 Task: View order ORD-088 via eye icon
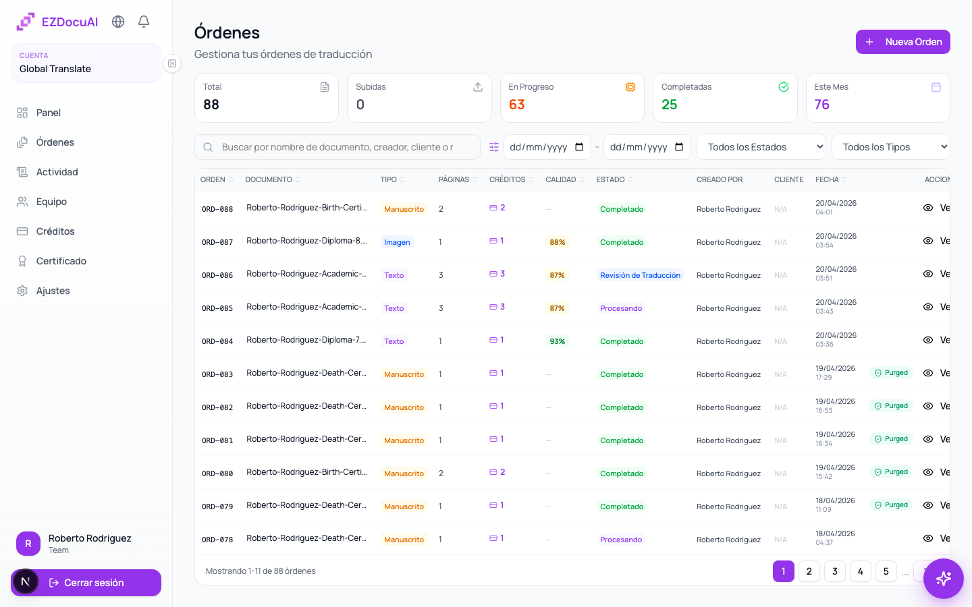pos(928,208)
